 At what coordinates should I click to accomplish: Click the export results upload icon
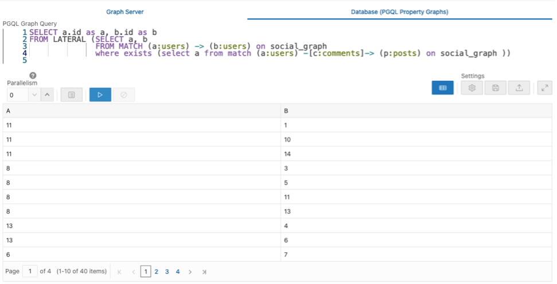(519, 88)
